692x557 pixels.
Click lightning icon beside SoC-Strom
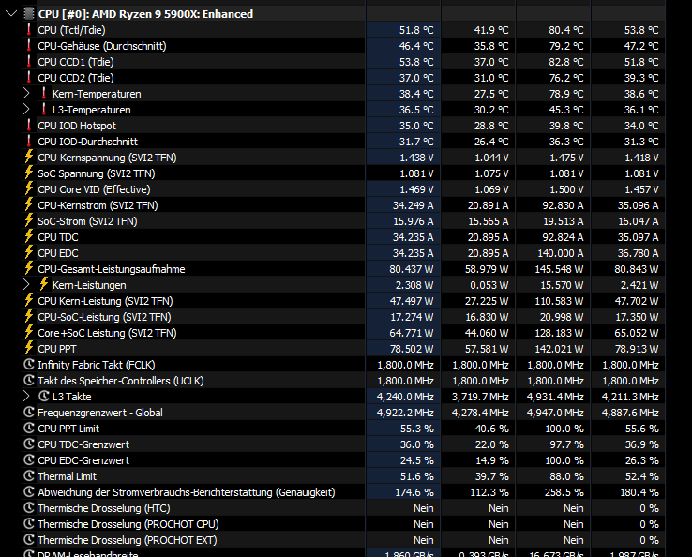click(29, 220)
